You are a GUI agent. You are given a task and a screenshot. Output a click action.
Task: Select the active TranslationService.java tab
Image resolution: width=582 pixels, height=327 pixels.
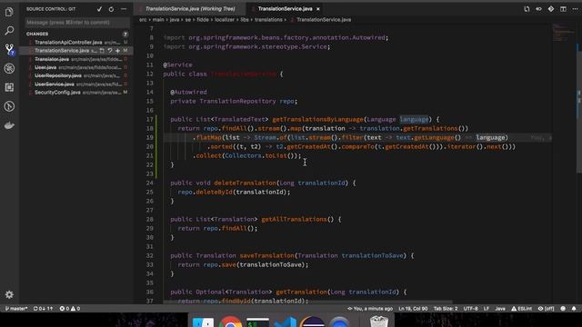click(285, 8)
